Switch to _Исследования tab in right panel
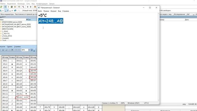 [x=179, y=14]
